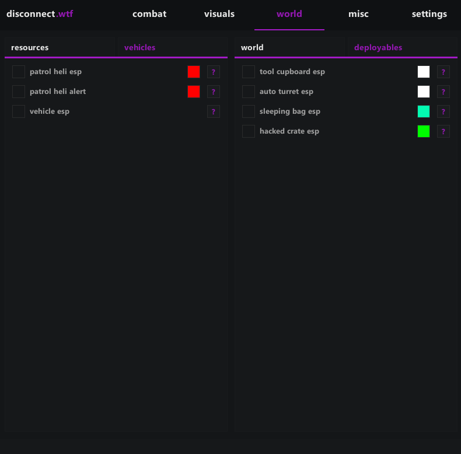The width and height of the screenshot is (461, 454).
Task: Pick the sleeping bag esp teal color swatch
Action: 424,111
